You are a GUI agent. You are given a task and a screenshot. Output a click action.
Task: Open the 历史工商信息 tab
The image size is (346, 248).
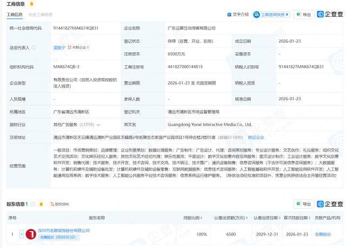(41, 15)
